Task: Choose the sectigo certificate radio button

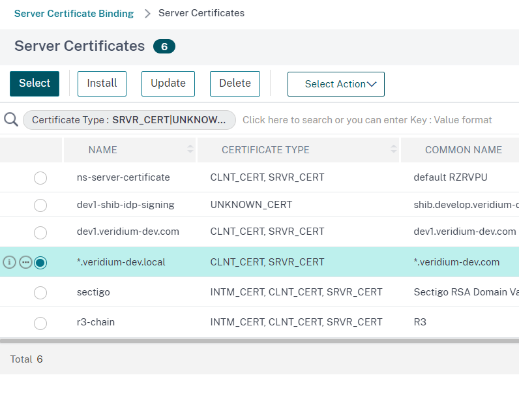Action: click(x=40, y=292)
